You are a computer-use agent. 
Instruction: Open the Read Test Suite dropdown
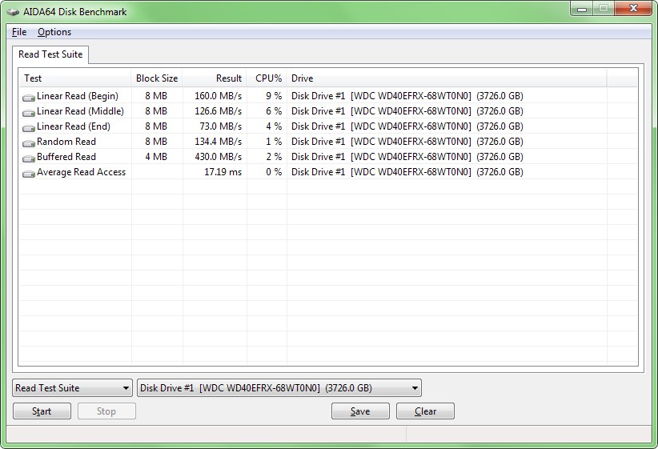click(73, 387)
